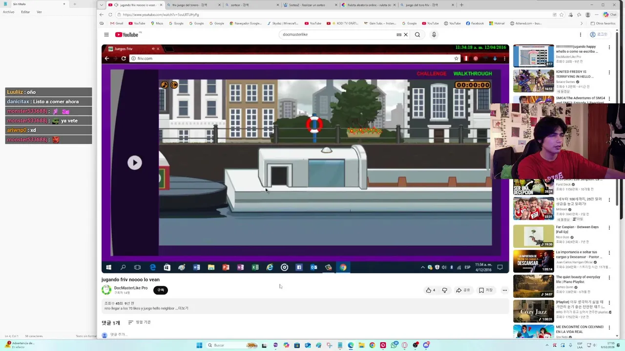Open options for the 'IGNITED FREDDY' video
This screenshot has width=625, height=351.
click(609, 73)
